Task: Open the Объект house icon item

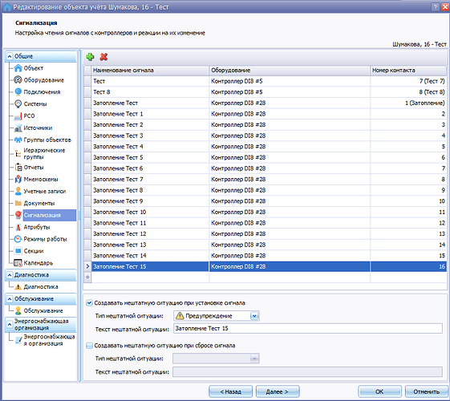Action: [x=18, y=68]
